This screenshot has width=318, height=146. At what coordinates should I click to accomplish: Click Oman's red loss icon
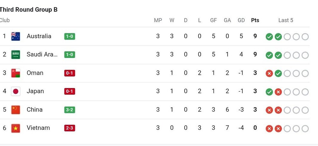269,74
